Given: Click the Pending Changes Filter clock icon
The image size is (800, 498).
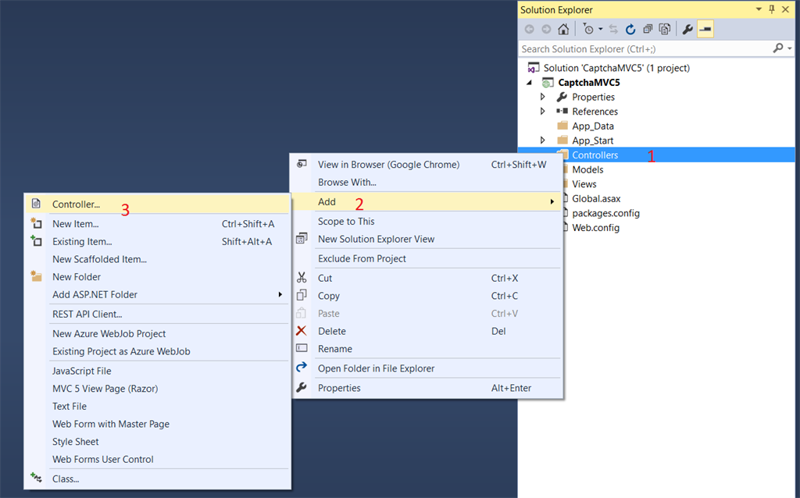Looking at the screenshot, I should [x=588, y=30].
